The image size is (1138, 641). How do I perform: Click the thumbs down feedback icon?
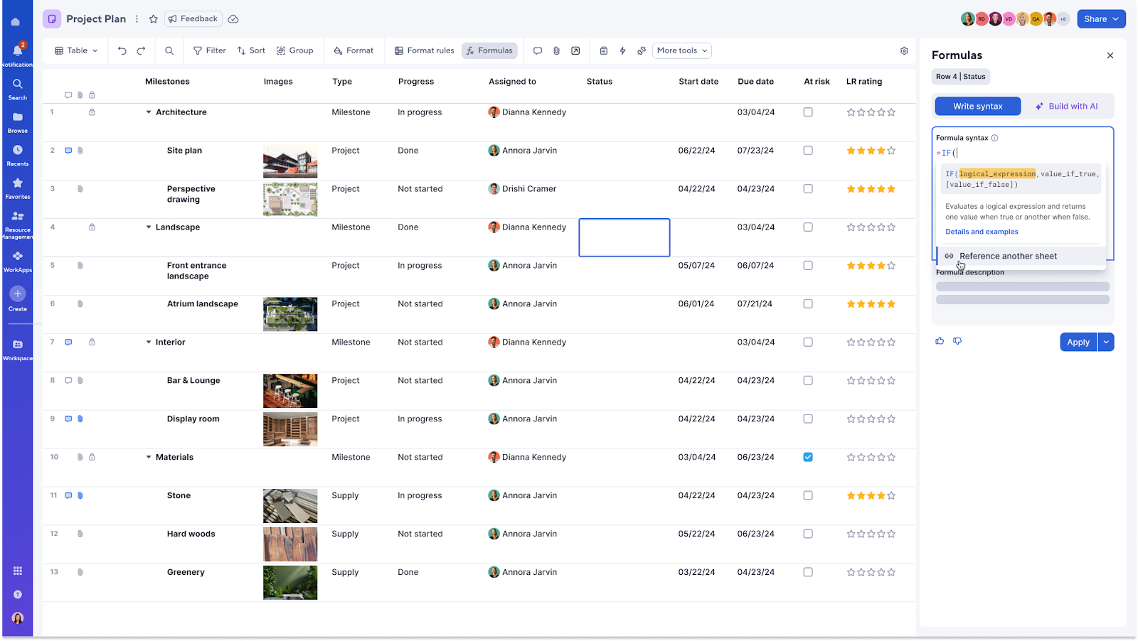[x=957, y=341]
